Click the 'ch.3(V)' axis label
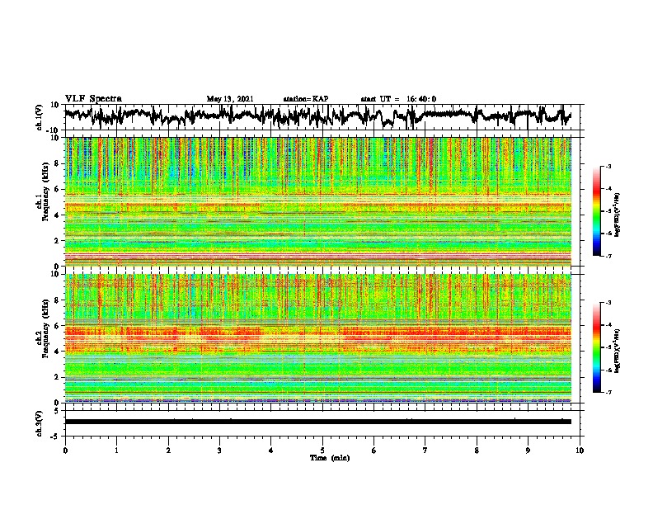The width and height of the screenshot is (653, 505). [x=40, y=423]
